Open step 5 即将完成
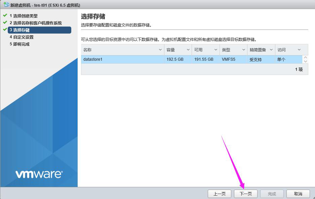Viewport: 315px width, 199px height. coord(19,44)
